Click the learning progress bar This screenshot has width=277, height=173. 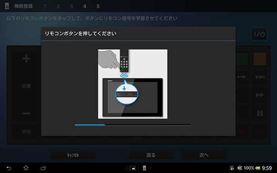point(133,125)
